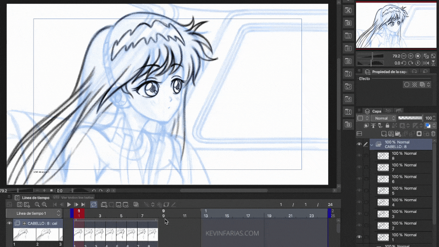Collapse the CABELLO : 8 folder

(x=372, y=144)
